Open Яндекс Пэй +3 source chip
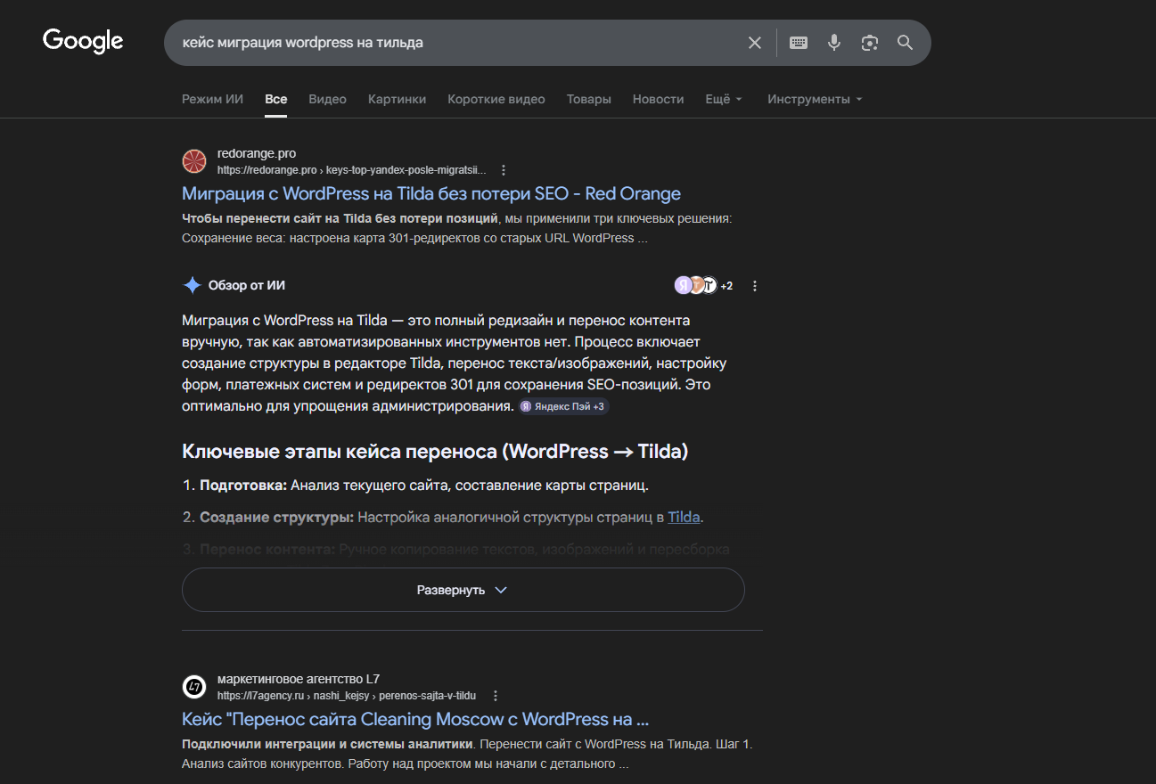The height and width of the screenshot is (784, 1156). [563, 406]
